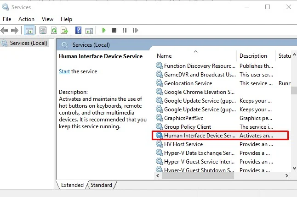Select the Human Interface Device Service row
This screenshot has width=297, height=197.
tap(220, 136)
